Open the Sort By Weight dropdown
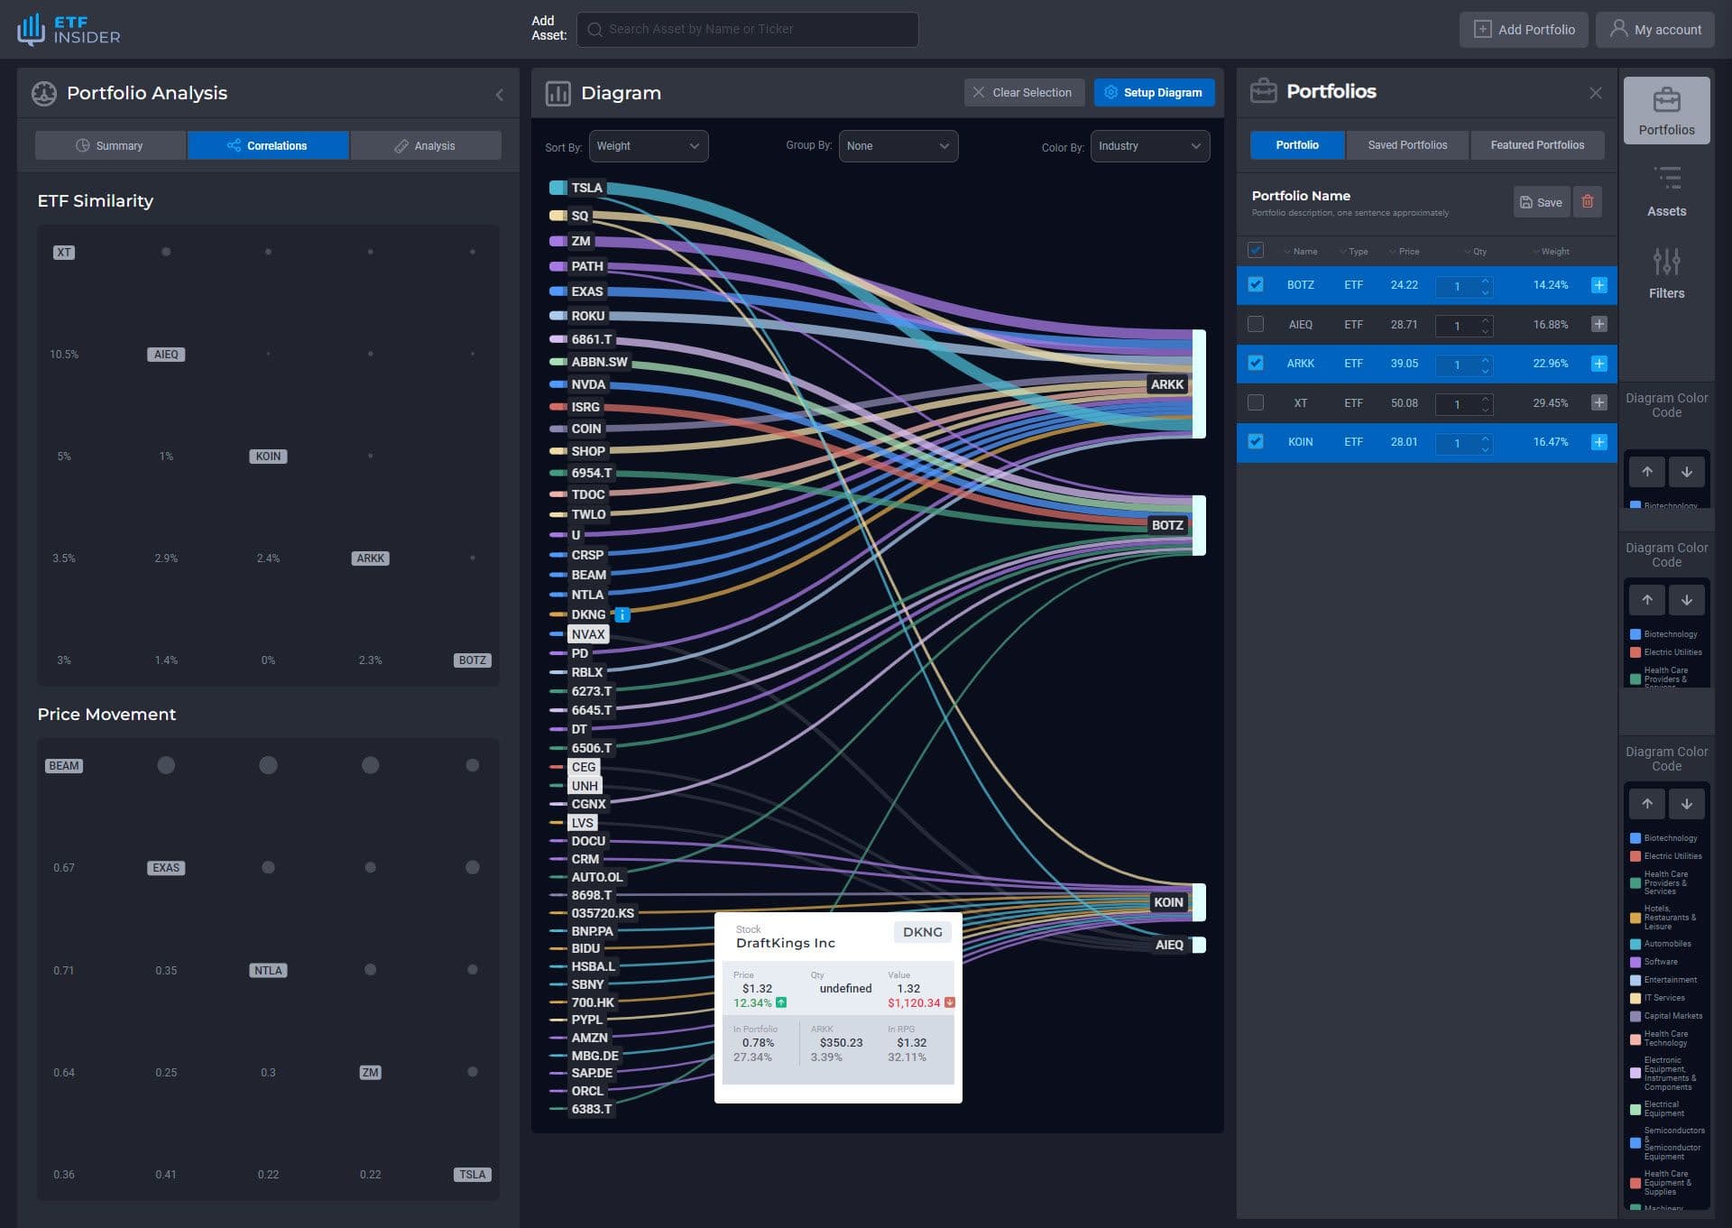1732x1228 pixels. pos(648,146)
